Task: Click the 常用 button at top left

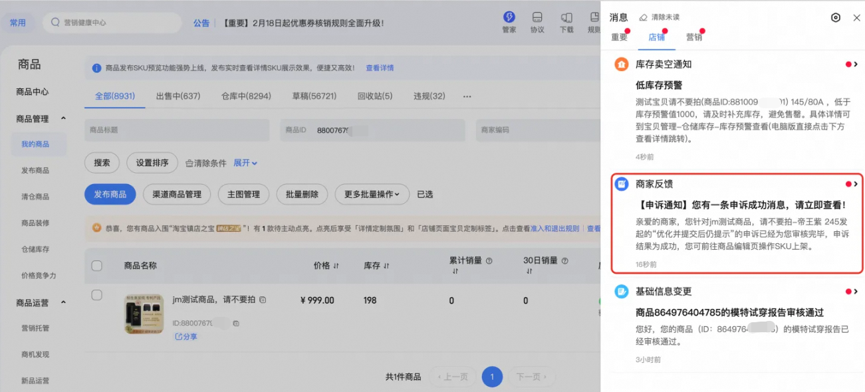Action: (x=18, y=23)
